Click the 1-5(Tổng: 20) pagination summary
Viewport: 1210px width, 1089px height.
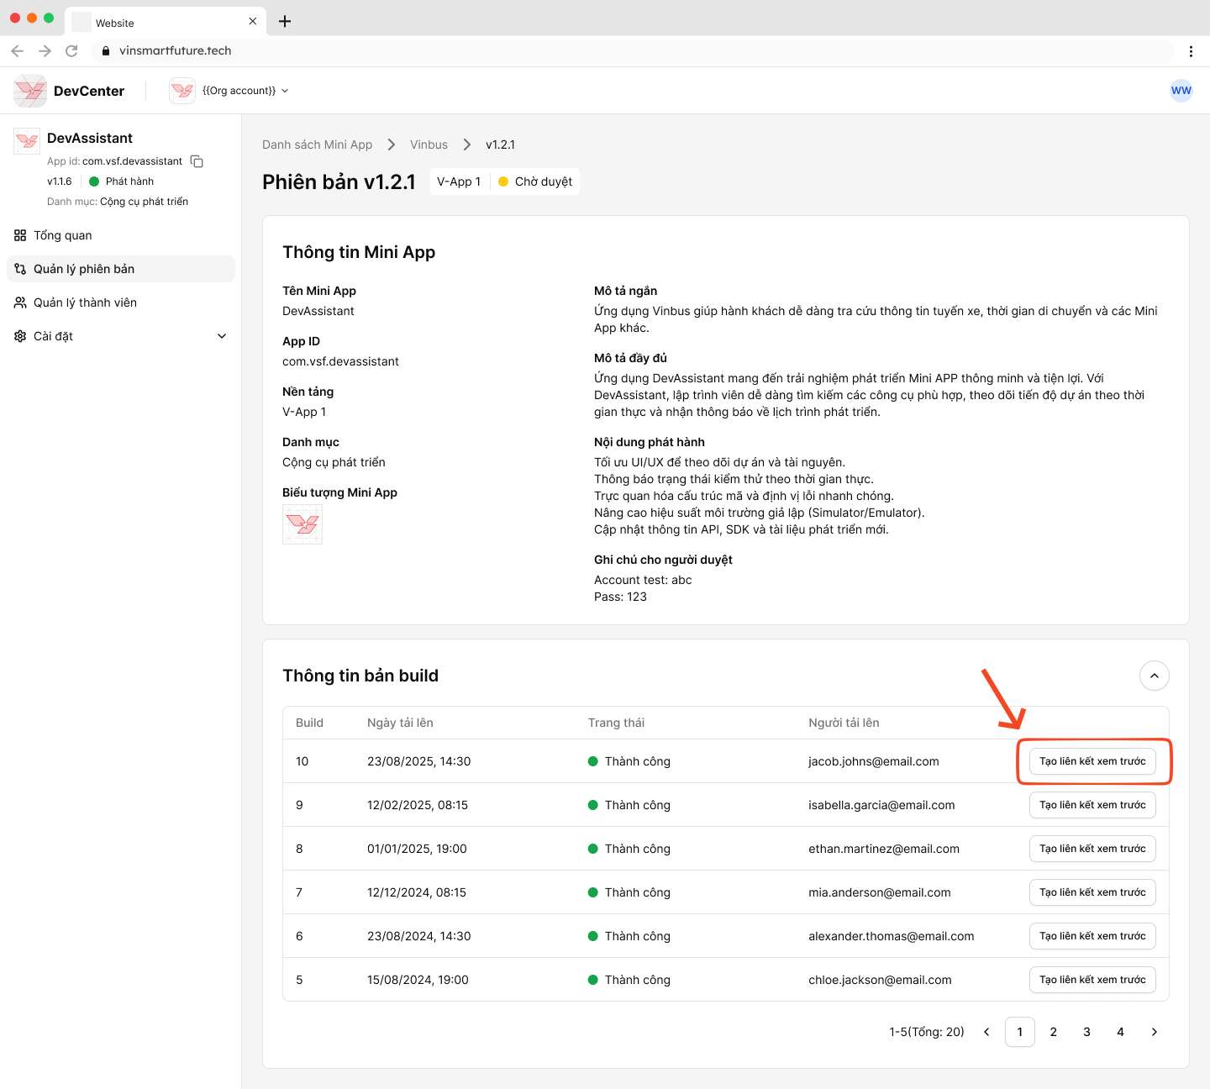(927, 1032)
